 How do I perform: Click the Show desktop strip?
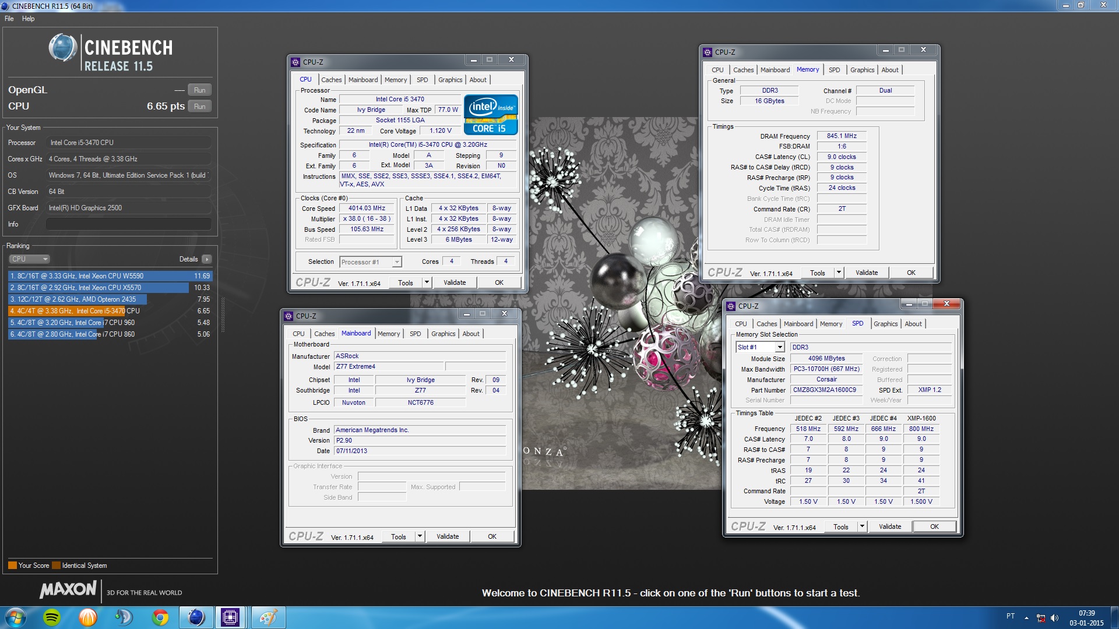click(x=1114, y=617)
